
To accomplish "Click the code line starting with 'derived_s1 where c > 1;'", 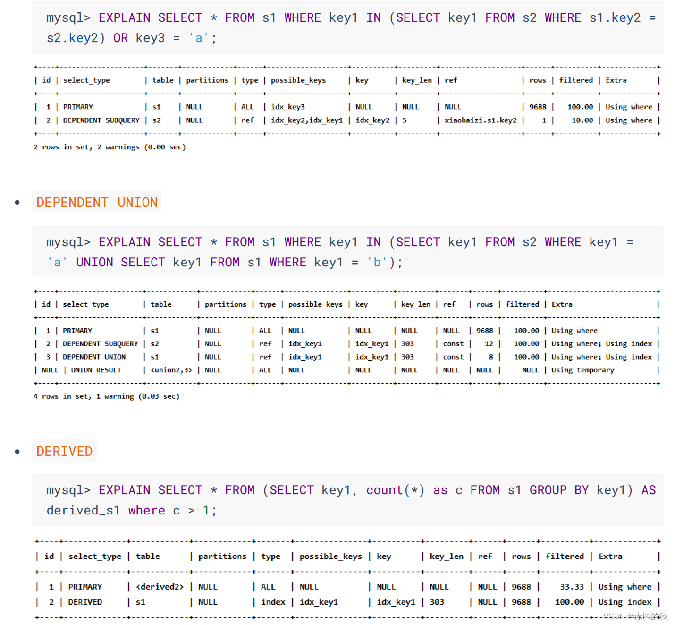I will [x=131, y=511].
